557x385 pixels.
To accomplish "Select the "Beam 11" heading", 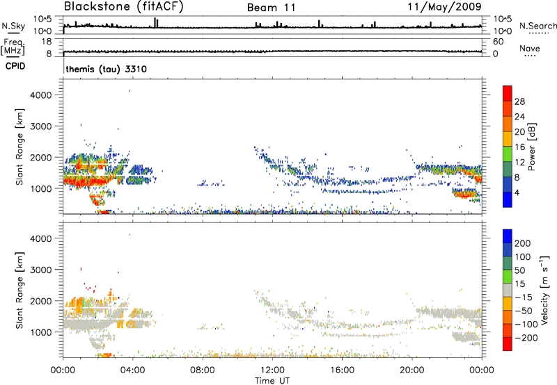I will tap(272, 8).
